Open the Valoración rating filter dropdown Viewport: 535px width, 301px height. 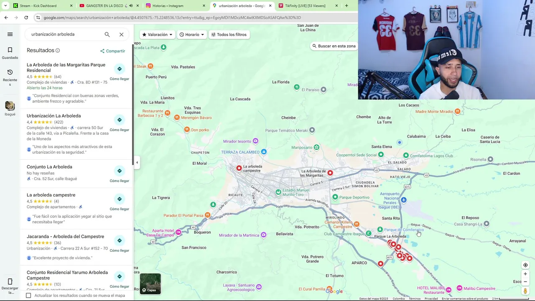point(157,35)
